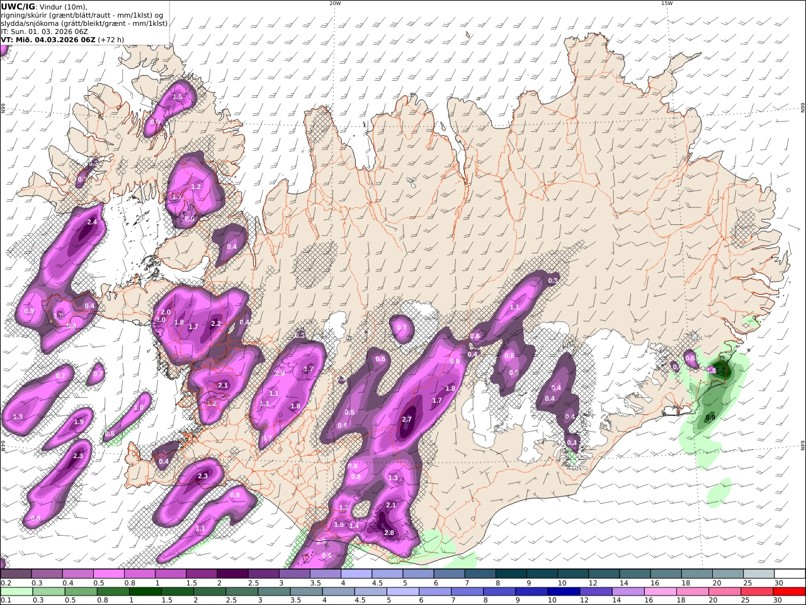Choose the 0.3 swatch in upper legend row
This screenshot has width=806, height=605.
[x=47, y=574]
